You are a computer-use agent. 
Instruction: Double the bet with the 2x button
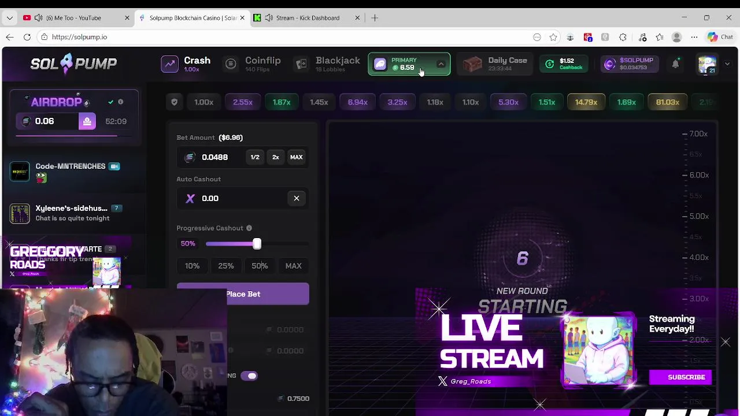(276, 157)
